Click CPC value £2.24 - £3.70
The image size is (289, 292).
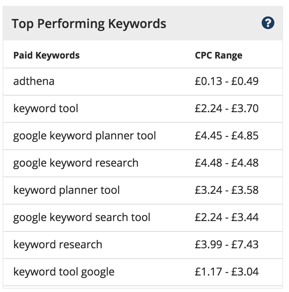(227, 108)
